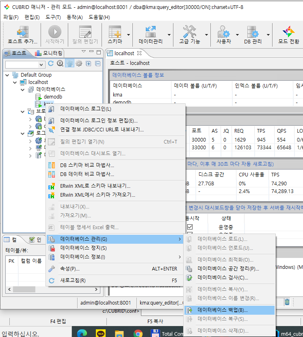Open Google Chrome from the taskbar
Screen dimensions: 303x337
click(x=138, y=334)
